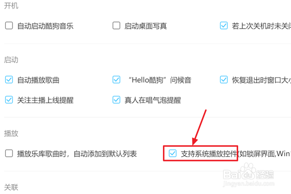Viewport: 291px width, 194px height.
Task: Click the 支持系统播放控件 label text
Action: tap(209, 154)
